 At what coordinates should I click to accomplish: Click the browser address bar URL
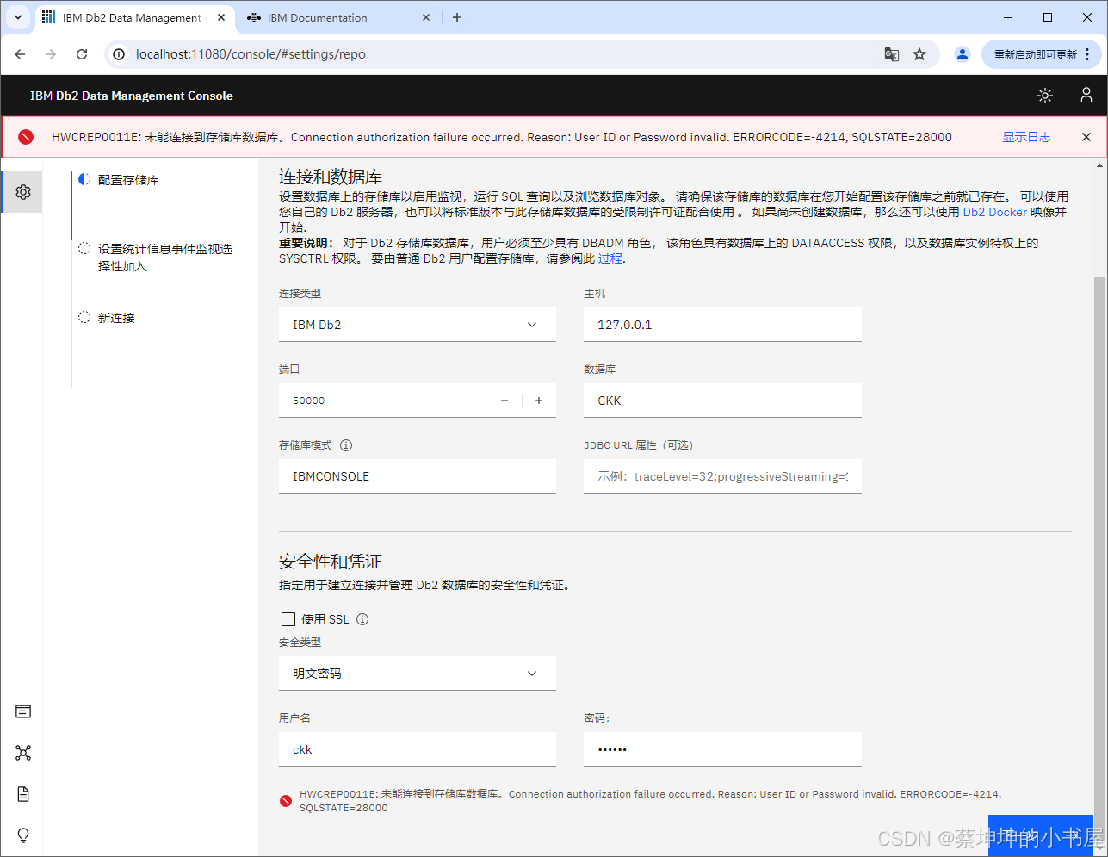251,54
